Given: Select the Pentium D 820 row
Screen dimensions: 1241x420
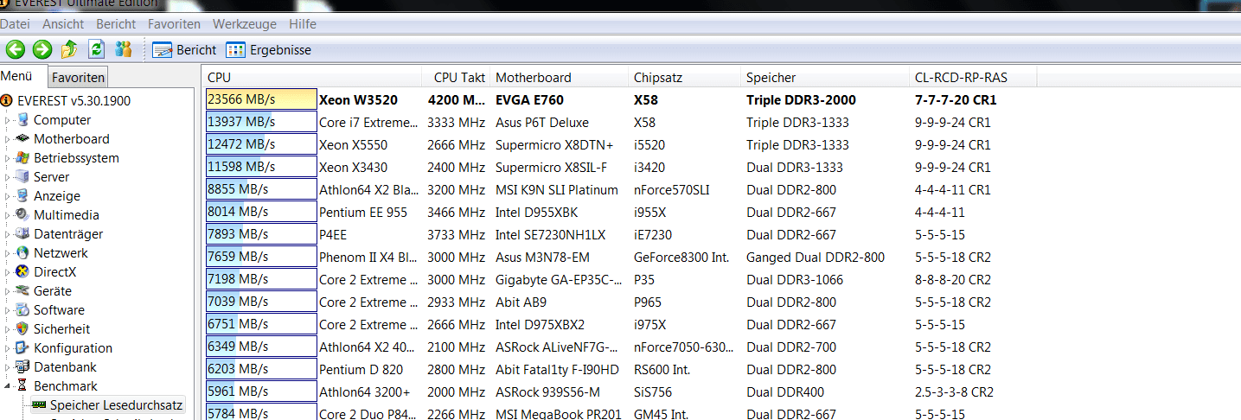Looking at the screenshot, I should point(620,369).
